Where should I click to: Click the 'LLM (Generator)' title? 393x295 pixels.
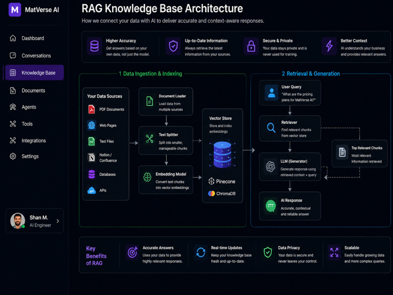coord(294,161)
